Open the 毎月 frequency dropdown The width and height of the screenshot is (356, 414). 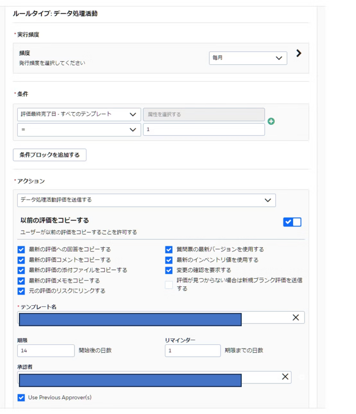click(x=248, y=58)
